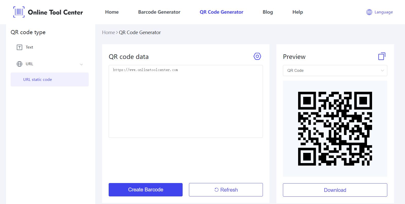The width and height of the screenshot is (405, 204).
Task: Click the Home breadcrumb link
Action: click(x=108, y=33)
